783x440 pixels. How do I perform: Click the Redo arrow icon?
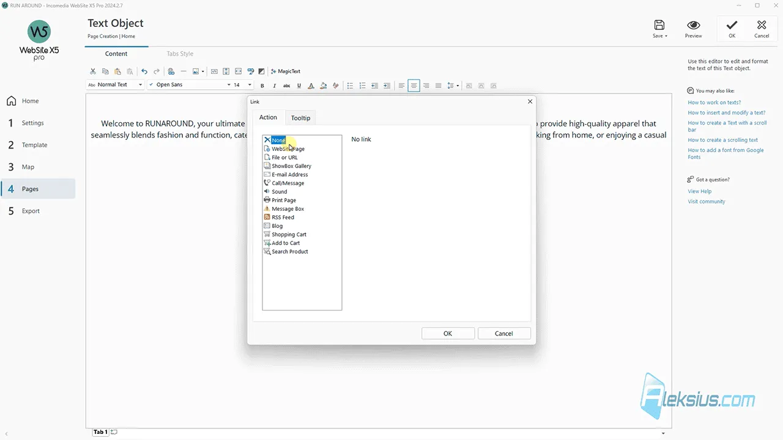pos(157,71)
